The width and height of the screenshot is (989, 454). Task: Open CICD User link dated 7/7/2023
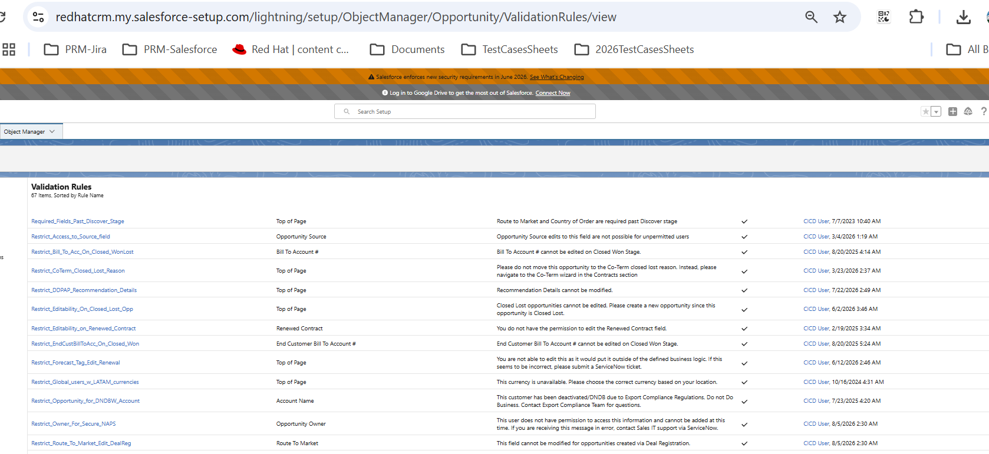[816, 221]
